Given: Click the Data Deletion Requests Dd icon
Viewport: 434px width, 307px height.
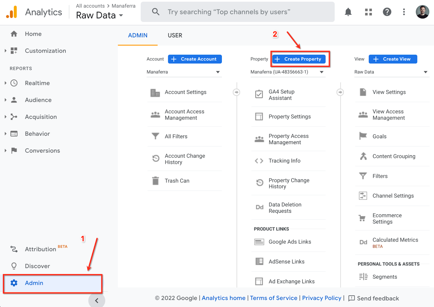Looking at the screenshot, I should point(260,207).
